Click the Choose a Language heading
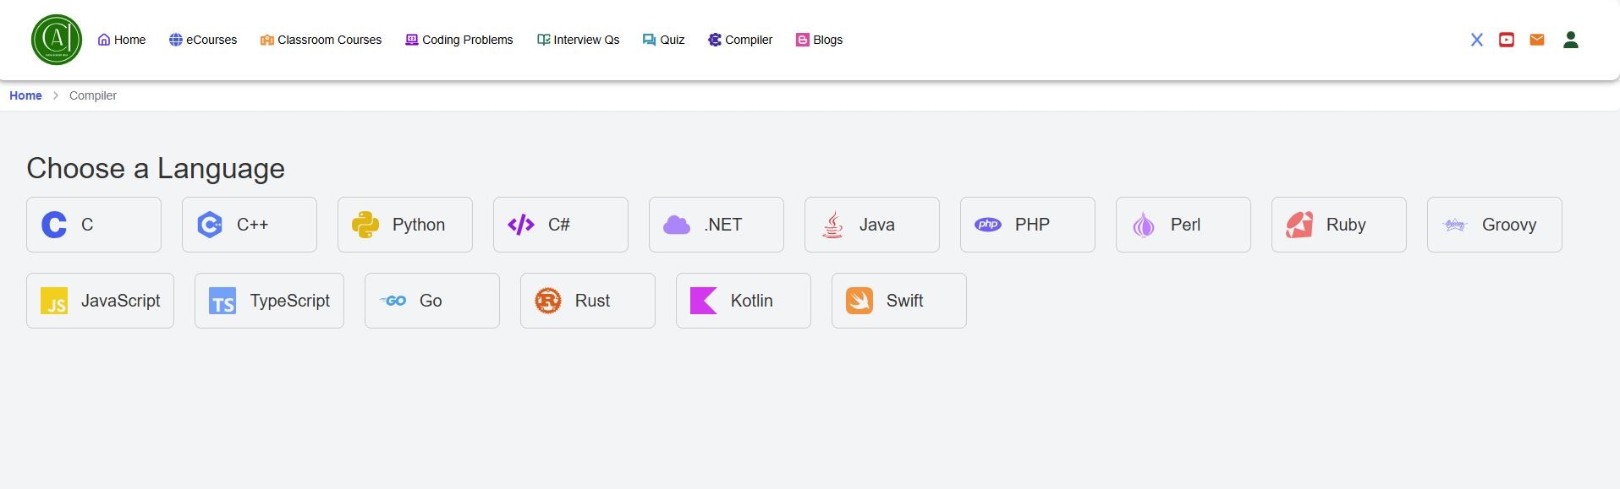Image resolution: width=1620 pixels, height=489 pixels. (x=156, y=168)
